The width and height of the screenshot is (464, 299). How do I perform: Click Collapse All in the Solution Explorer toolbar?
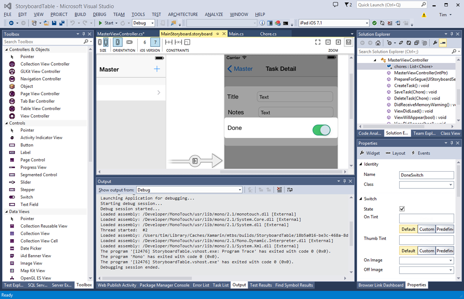[416, 43]
